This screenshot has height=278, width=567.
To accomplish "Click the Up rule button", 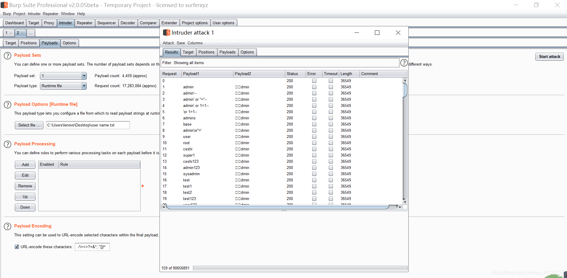I will coord(25,197).
